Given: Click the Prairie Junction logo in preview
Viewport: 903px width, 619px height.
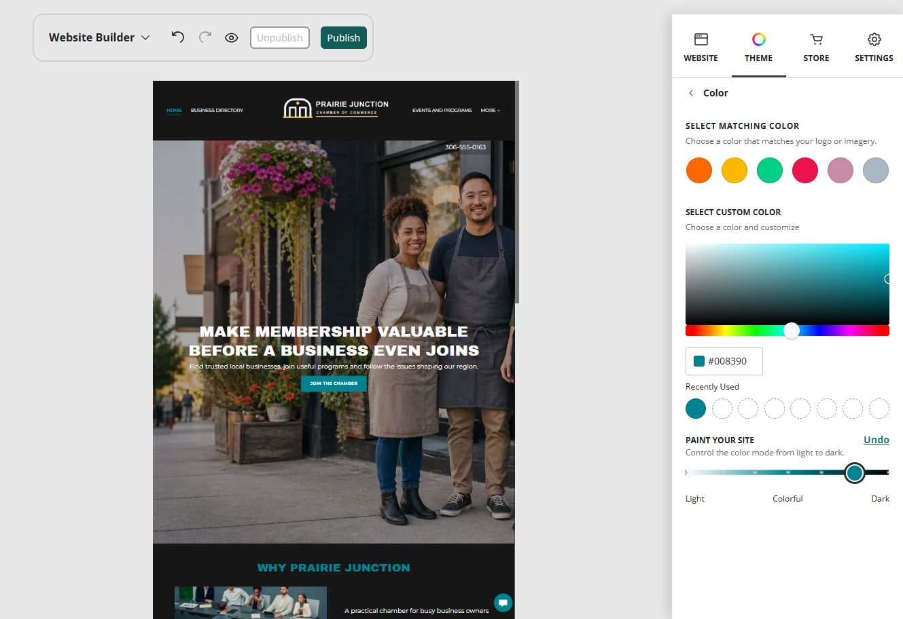Looking at the screenshot, I should click(x=336, y=108).
